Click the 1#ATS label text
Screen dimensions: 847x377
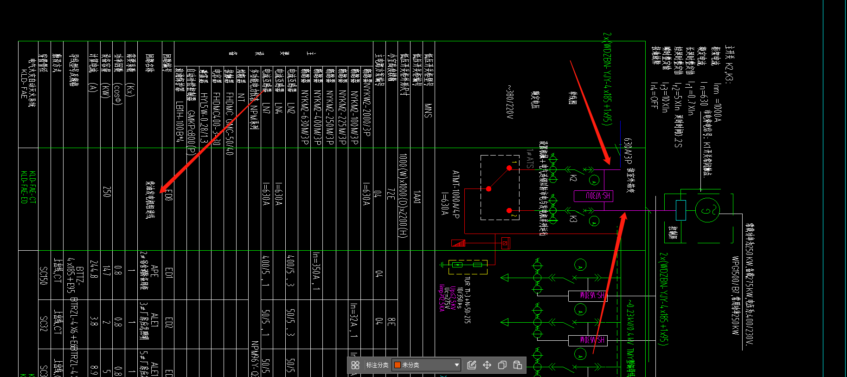pos(530,159)
